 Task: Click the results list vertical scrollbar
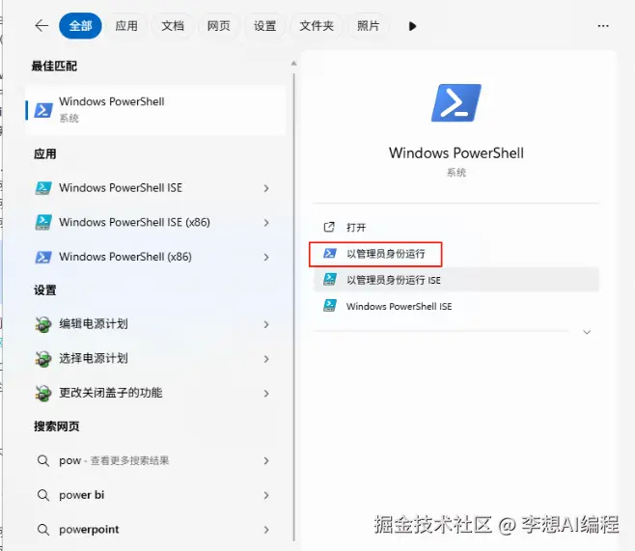pyautogui.click(x=294, y=307)
